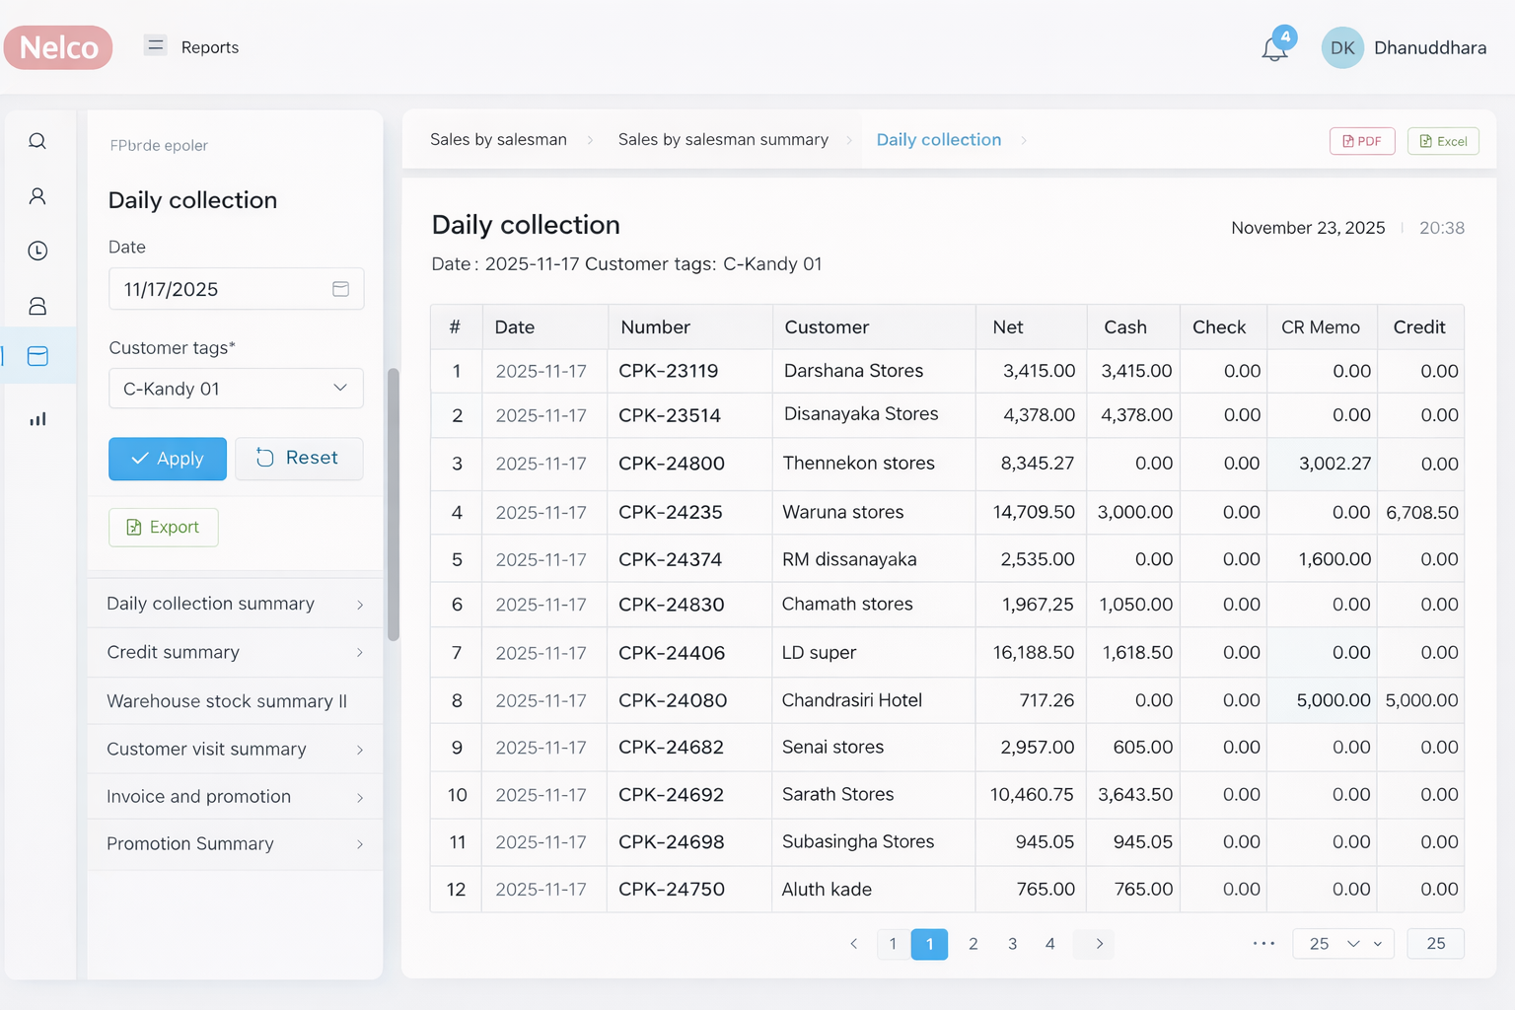Select the bar chart sidebar icon

pos(37,419)
